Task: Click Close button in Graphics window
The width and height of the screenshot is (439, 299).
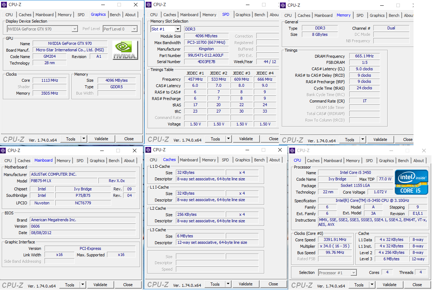Action: click(x=129, y=139)
